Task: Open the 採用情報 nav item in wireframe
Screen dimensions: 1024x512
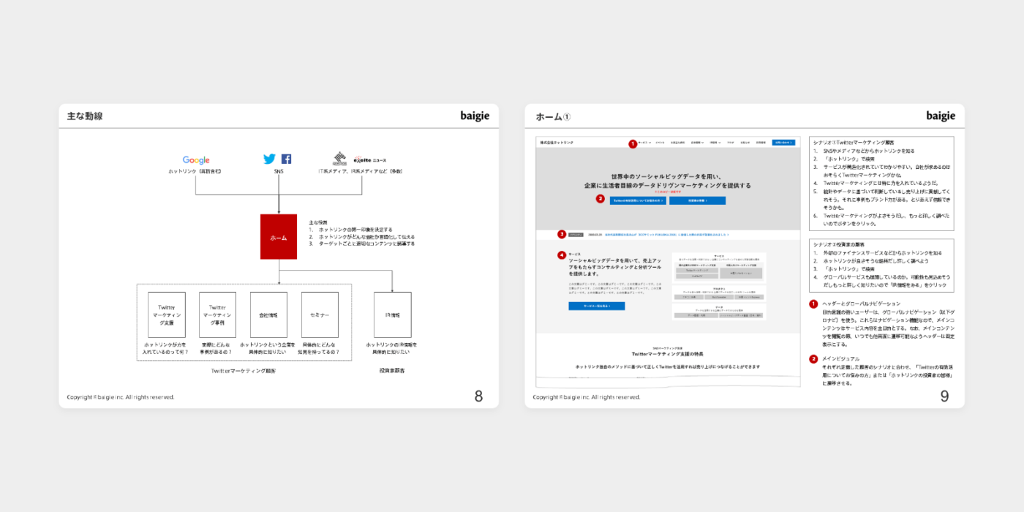Action: click(x=761, y=143)
